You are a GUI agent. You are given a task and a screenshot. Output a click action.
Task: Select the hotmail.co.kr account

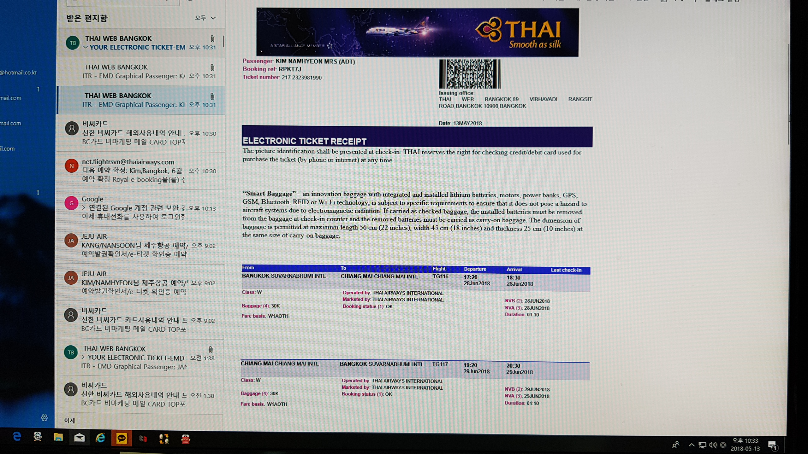tap(18, 73)
